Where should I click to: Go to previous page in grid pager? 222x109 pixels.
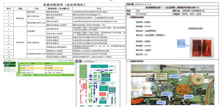[27, 75]
